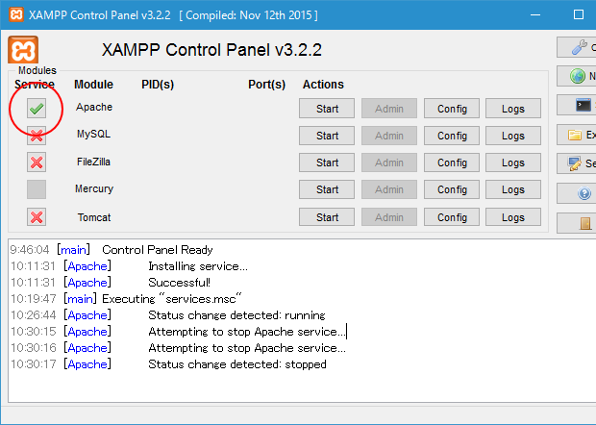Toggle the Tomcat service red X box

[37, 217]
